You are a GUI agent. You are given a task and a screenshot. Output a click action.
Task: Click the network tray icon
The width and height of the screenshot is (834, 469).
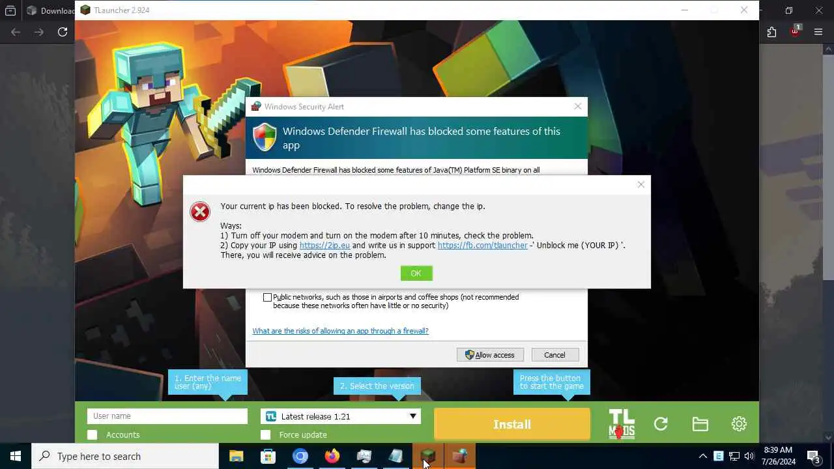pyautogui.click(x=734, y=456)
